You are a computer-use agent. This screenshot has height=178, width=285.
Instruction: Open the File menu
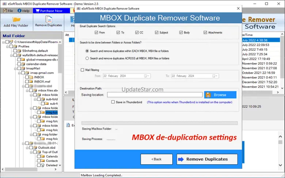click(8, 11)
